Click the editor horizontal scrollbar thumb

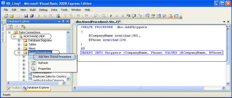[140, 88]
